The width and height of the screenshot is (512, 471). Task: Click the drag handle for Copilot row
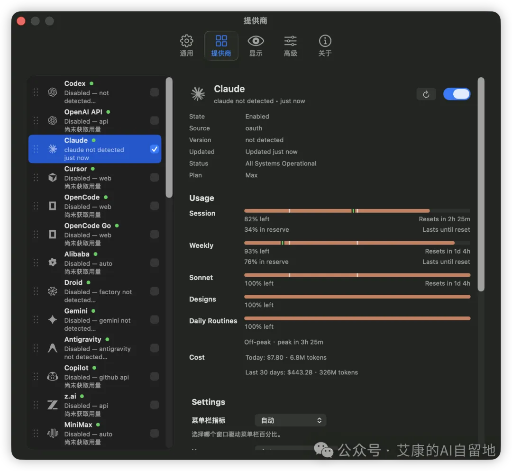coord(36,376)
